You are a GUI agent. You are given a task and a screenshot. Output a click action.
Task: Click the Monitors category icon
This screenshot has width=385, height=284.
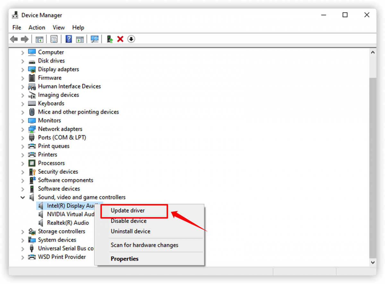32,120
